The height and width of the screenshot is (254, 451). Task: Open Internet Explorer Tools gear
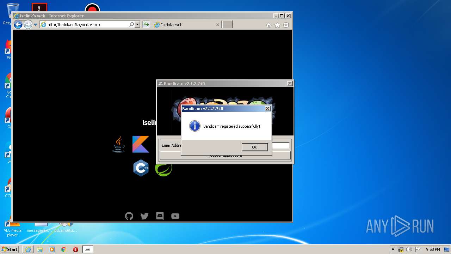click(x=286, y=25)
